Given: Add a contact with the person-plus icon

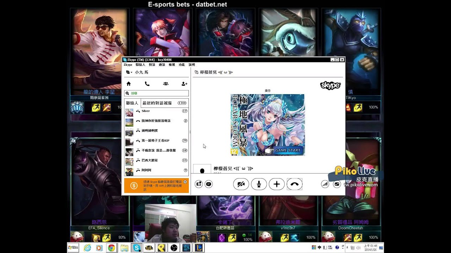Looking at the screenshot, I should pyautogui.click(x=184, y=84).
